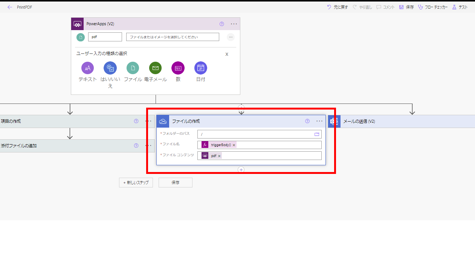The height and width of the screenshot is (262, 475).
Task: Collapse ファイルの作成 action header
Action: (241, 121)
